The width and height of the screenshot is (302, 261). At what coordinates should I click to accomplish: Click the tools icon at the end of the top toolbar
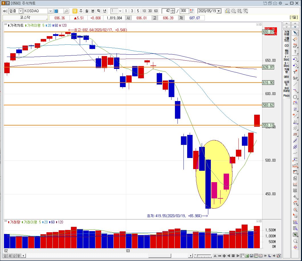click(245, 11)
